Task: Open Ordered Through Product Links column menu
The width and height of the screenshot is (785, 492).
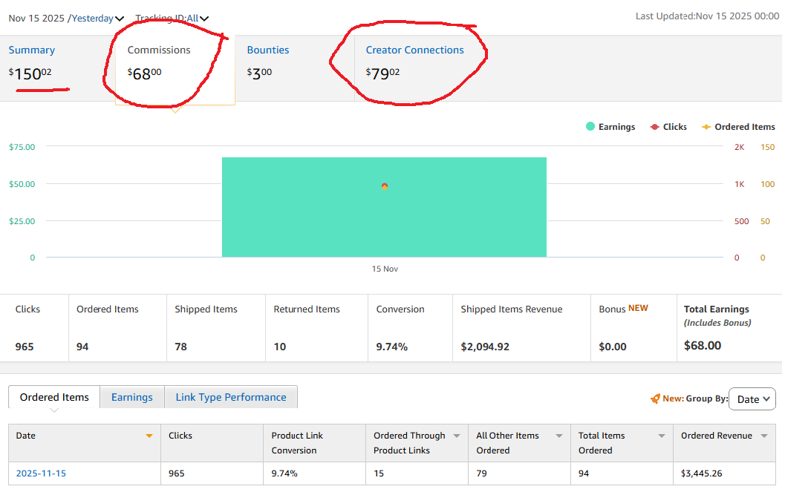Action: pos(457,436)
